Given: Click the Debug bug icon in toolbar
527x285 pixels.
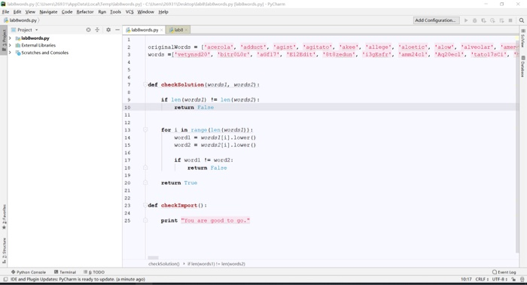Looking at the screenshot, I should (x=474, y=20).
